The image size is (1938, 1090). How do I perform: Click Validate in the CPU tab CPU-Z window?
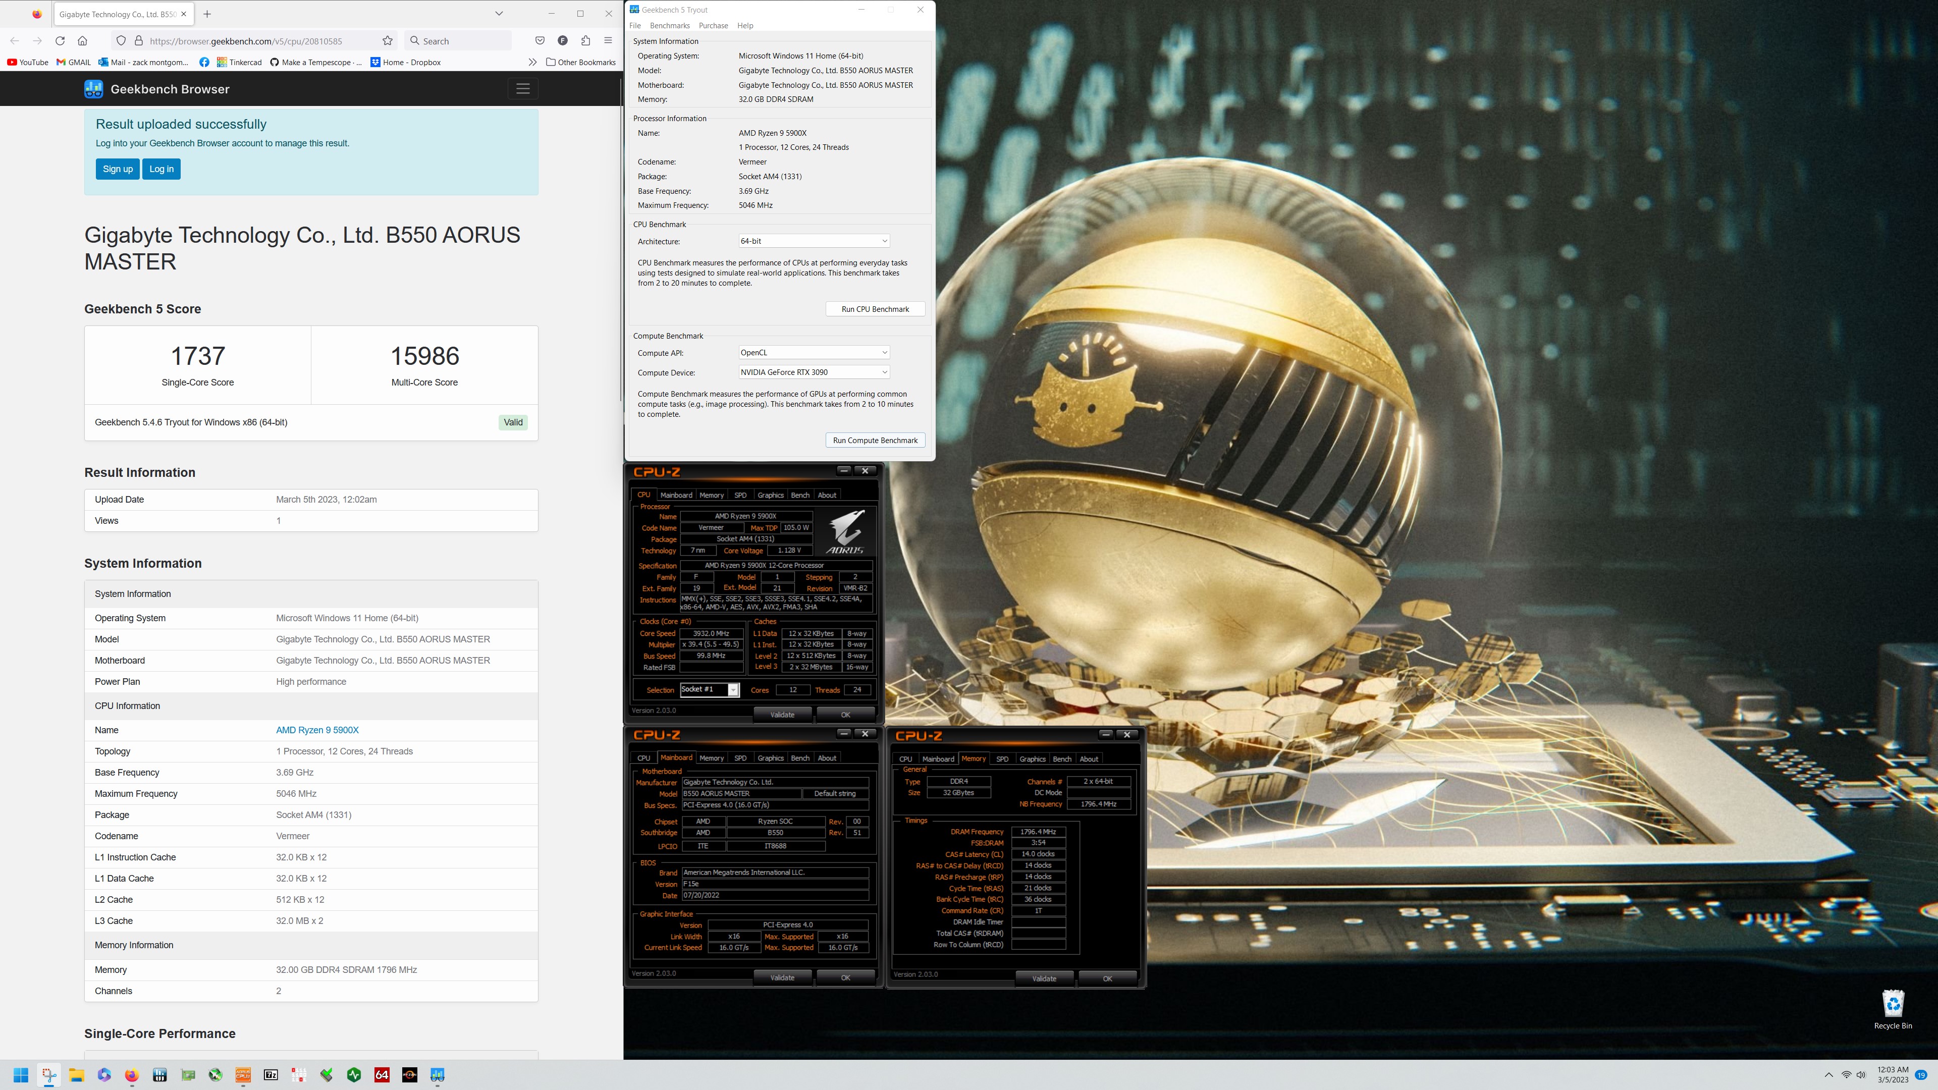point(782,715)
